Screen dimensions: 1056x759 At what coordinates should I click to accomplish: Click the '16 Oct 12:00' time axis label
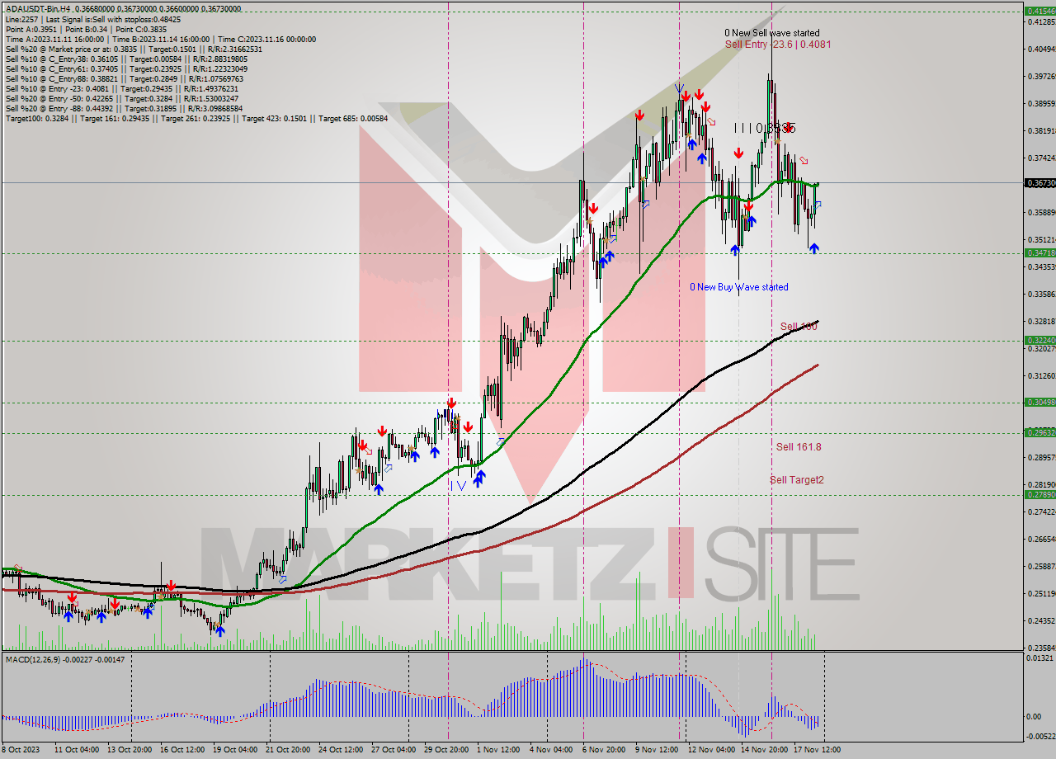[182, 750]
